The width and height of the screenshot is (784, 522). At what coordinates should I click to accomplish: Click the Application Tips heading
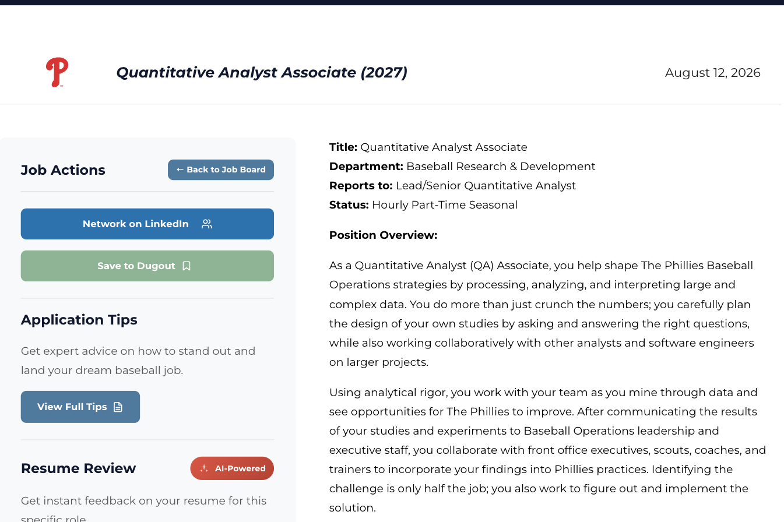(79, 320)
